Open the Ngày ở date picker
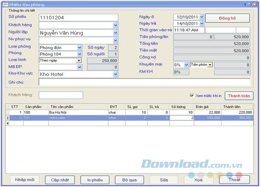 coord(201,17)
